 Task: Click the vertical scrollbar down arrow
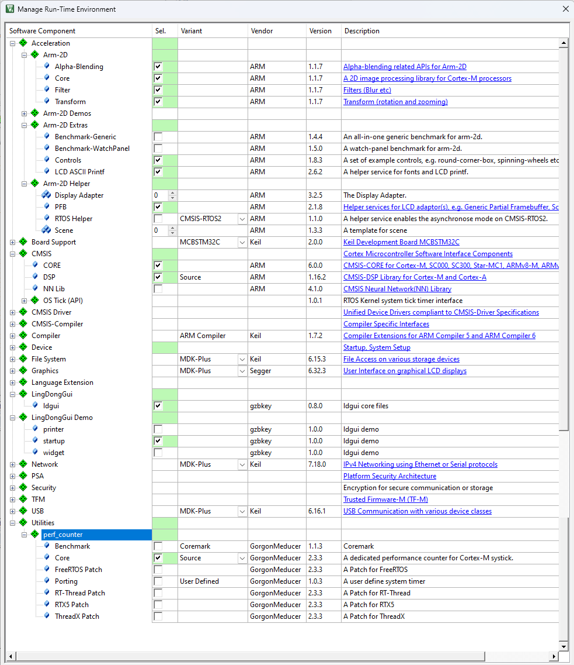click(563, 646)
